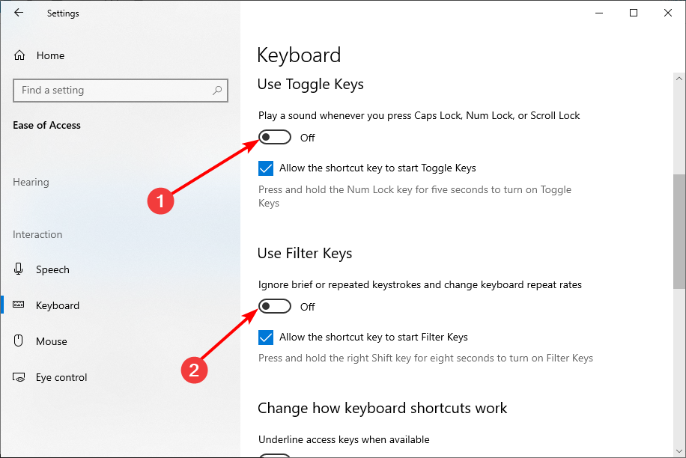686x458 pixels.
Task: Click the search magnifier icon
Action: [217, 91]
